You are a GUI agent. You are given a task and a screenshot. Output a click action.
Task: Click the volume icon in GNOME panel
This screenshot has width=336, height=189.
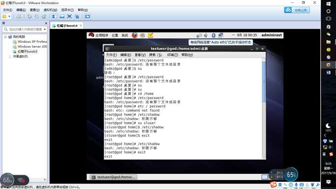point(206,35)
